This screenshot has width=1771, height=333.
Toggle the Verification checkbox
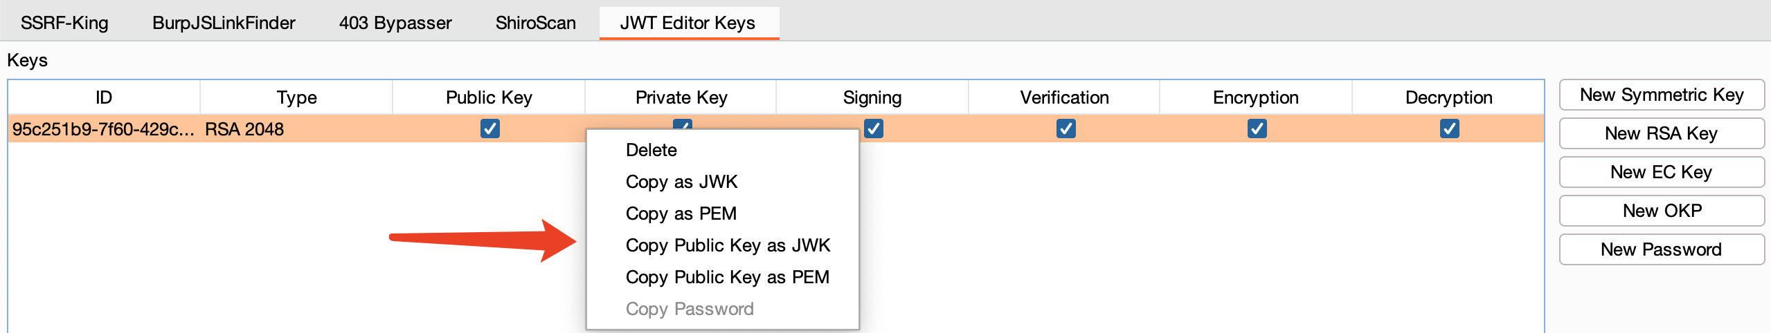(1066, 129)
